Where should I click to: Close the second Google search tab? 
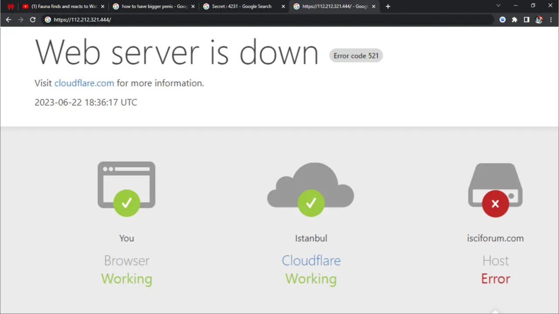(x=193, y=7)
